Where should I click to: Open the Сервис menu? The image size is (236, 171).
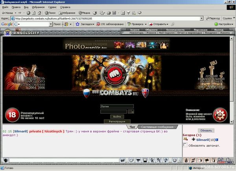pyautogui.click(x=52, y=7)
